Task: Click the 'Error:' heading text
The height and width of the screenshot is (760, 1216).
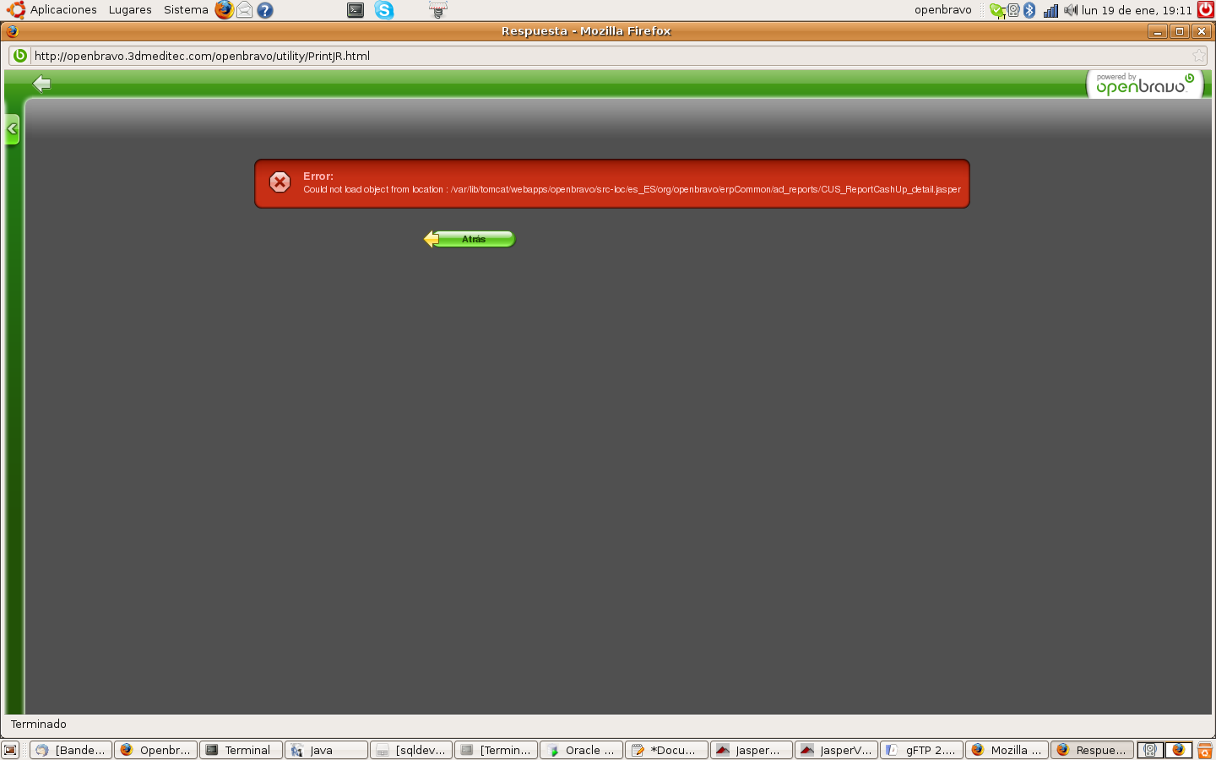Action: coord(318,176)
